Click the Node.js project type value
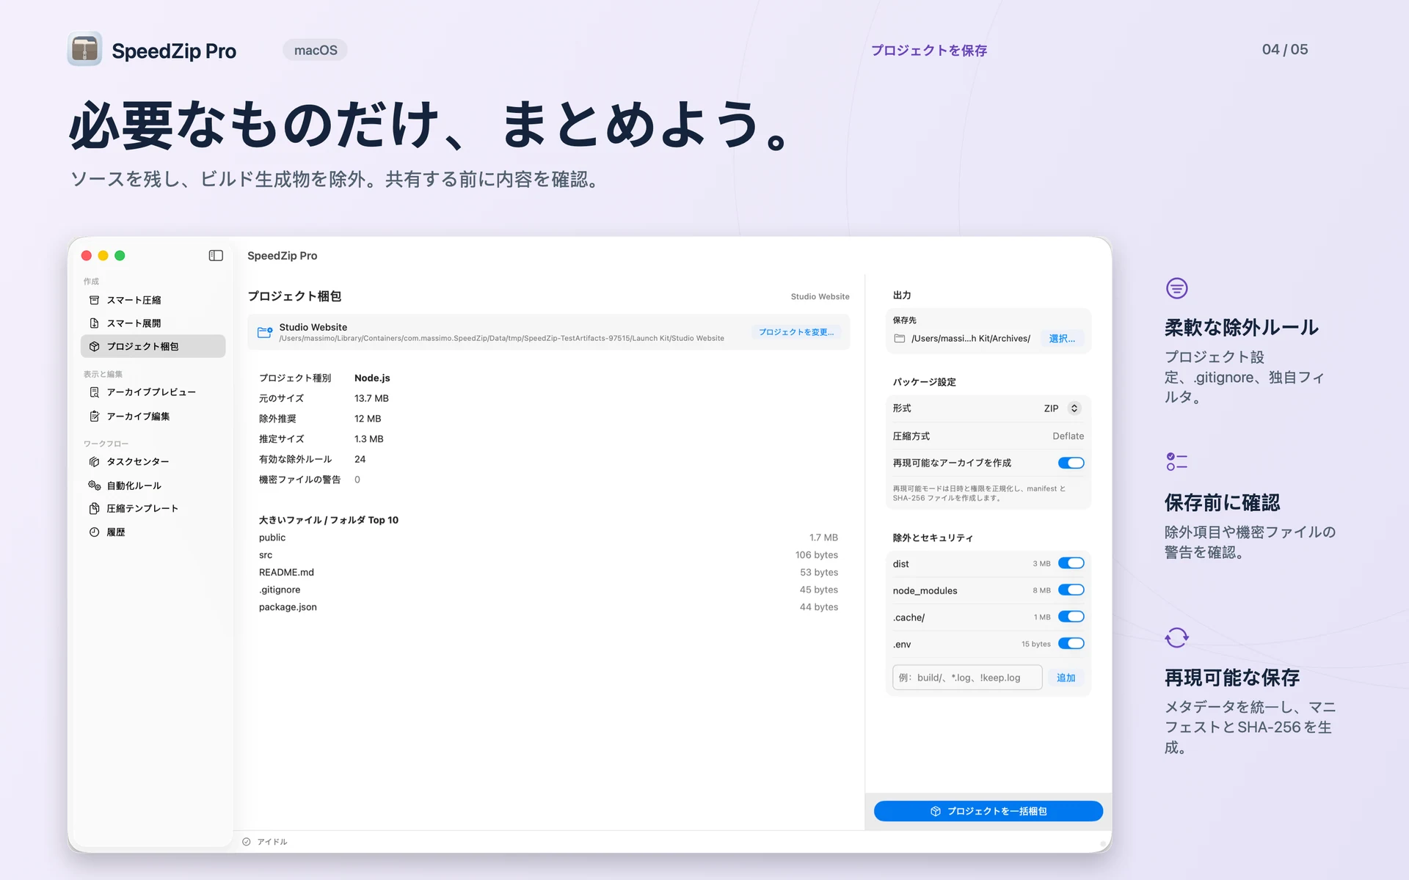 point(372,378)
